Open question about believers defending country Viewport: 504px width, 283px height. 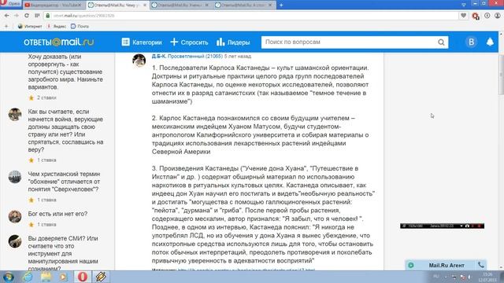pos(65,130)
